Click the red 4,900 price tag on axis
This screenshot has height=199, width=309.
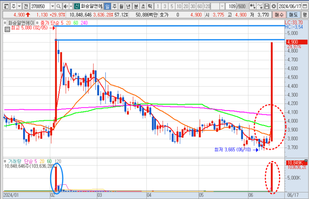tap(297, 42)
